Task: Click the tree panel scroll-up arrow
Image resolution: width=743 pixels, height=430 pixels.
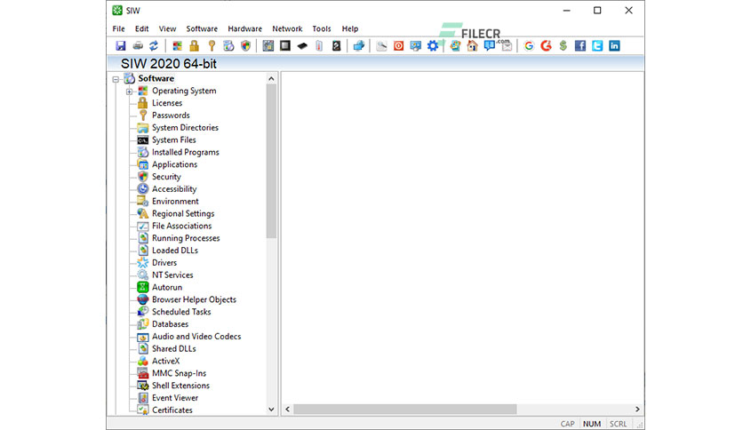Action: (271, 78)
